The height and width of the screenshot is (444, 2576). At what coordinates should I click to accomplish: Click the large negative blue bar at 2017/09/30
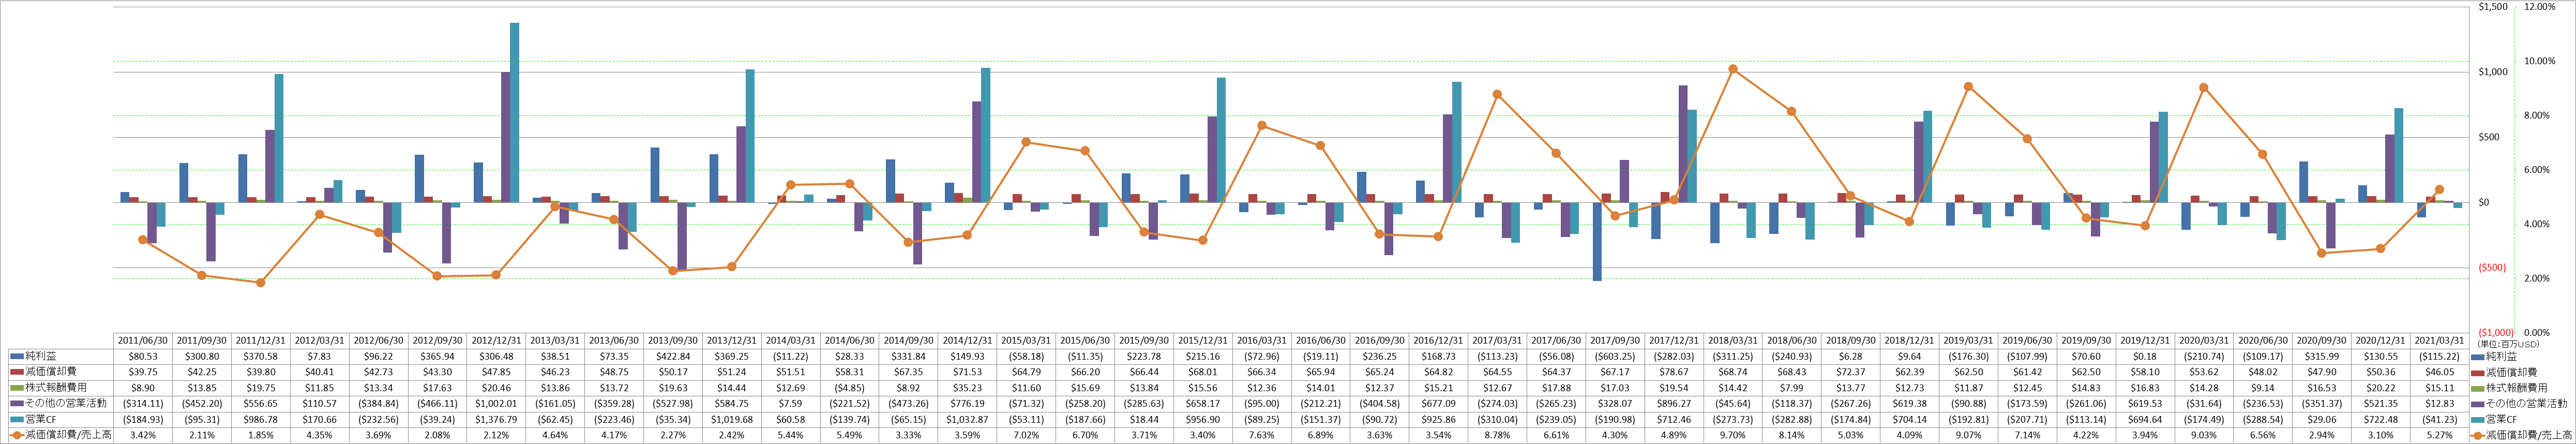point(1597,241)
